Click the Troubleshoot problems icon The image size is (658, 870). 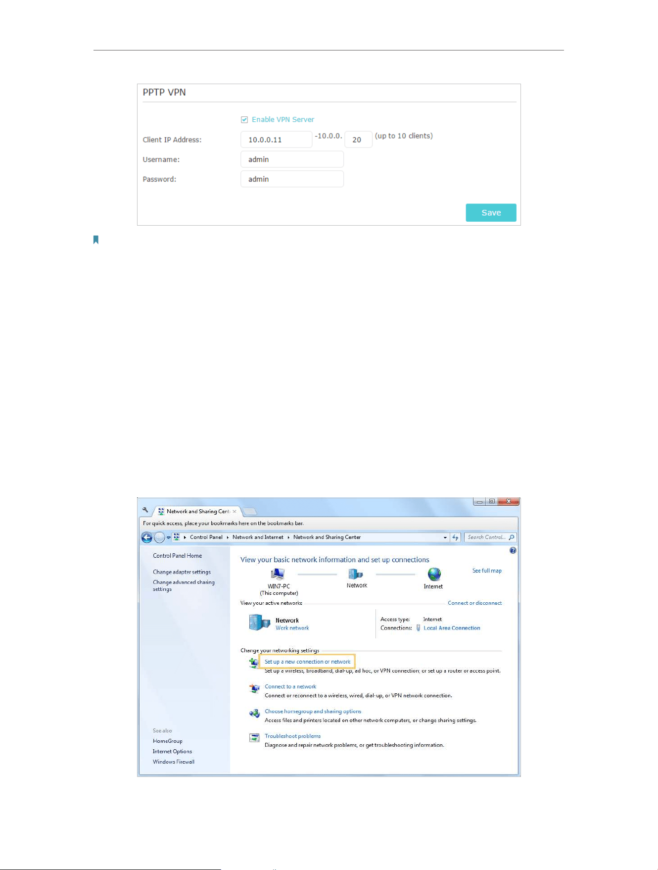click(x=254, y=738)
